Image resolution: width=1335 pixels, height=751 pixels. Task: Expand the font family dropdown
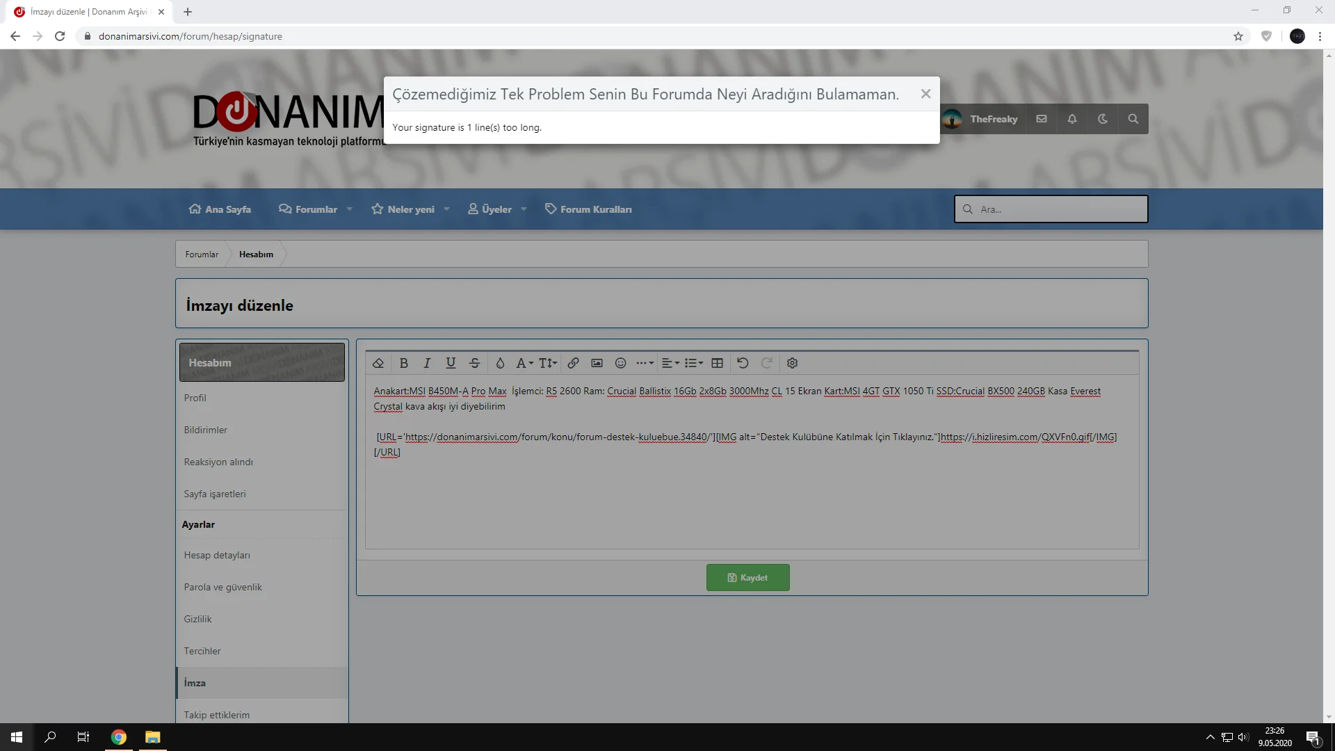[524, 363]
